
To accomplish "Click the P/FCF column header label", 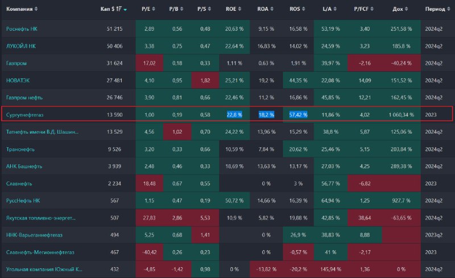I will coord(361,9).
